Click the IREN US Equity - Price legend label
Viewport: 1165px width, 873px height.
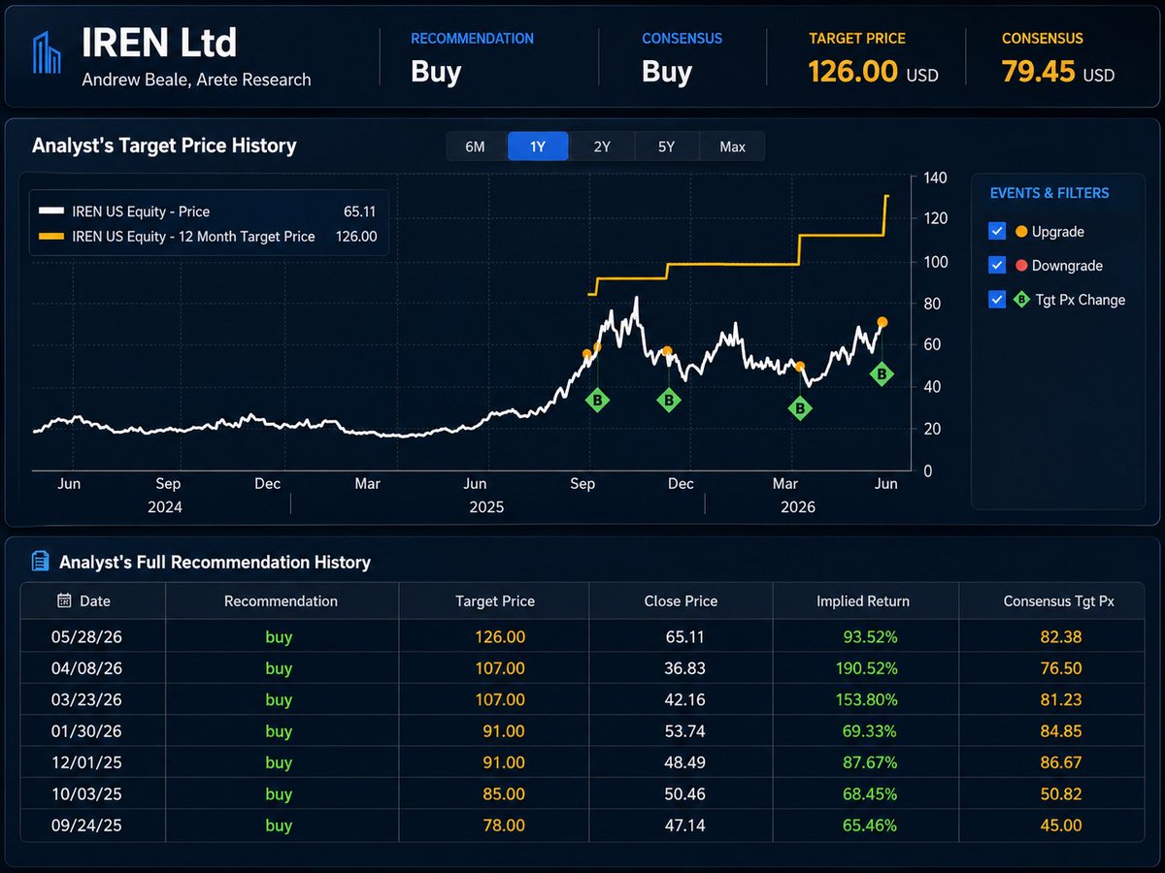click(141, 211)
